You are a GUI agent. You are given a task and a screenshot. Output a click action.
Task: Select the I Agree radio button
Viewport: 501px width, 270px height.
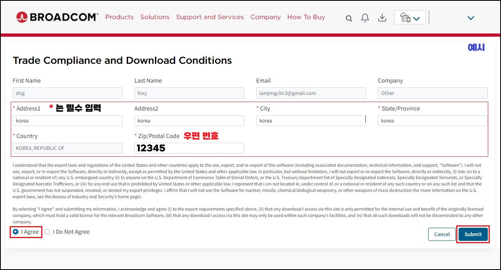16,232
